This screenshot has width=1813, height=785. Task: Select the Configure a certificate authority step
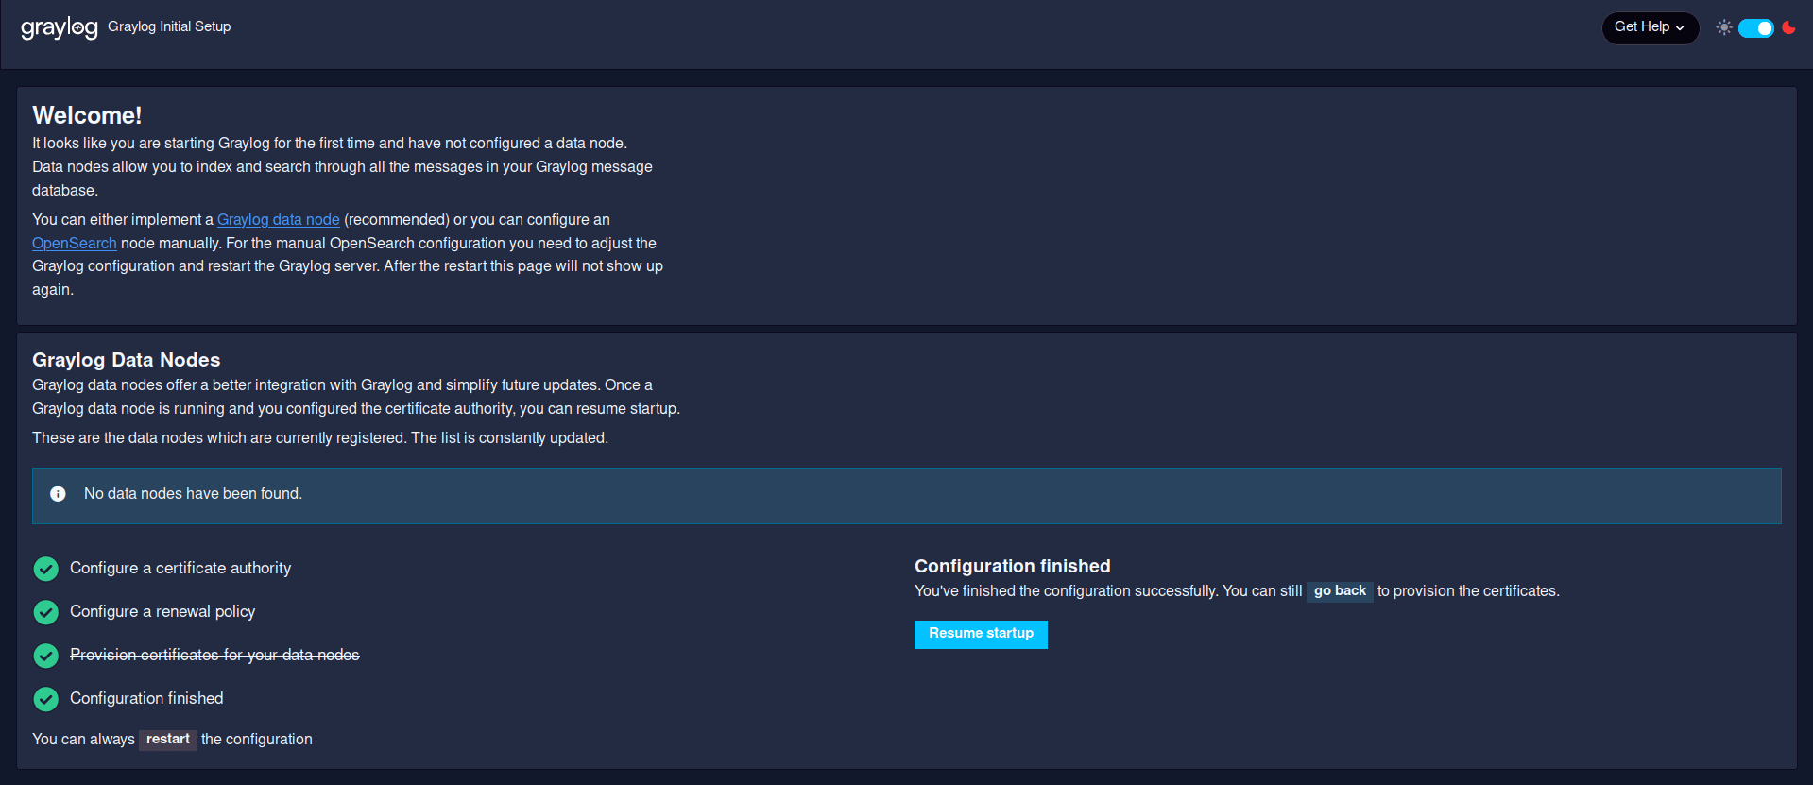[x=180, y=568]
